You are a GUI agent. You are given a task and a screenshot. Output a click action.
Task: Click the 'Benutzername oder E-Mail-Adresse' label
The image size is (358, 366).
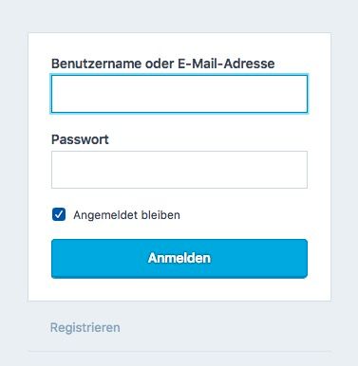[x=162, y=64]
